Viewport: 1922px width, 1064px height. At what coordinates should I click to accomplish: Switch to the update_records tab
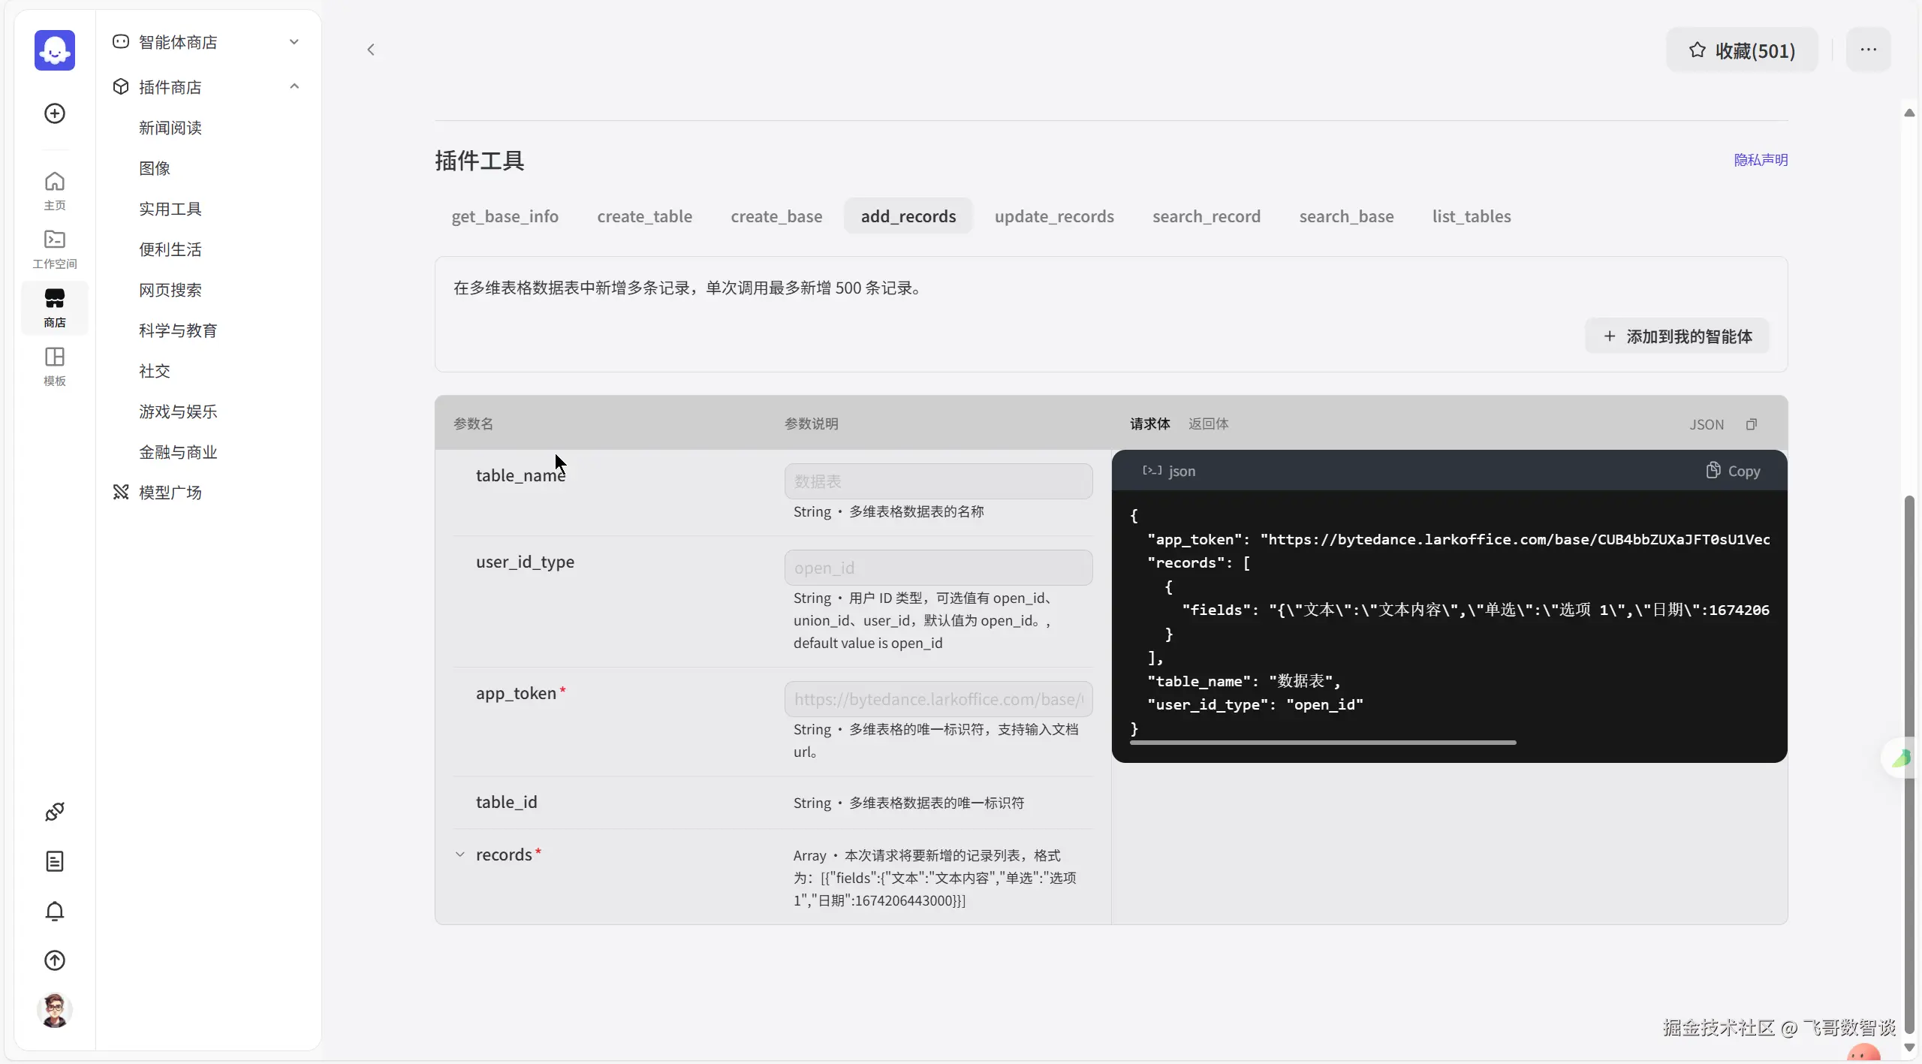(1054, 216)
